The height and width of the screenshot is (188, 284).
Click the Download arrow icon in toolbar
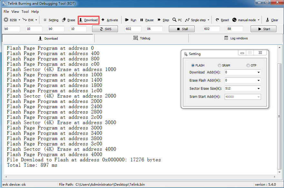81,20
